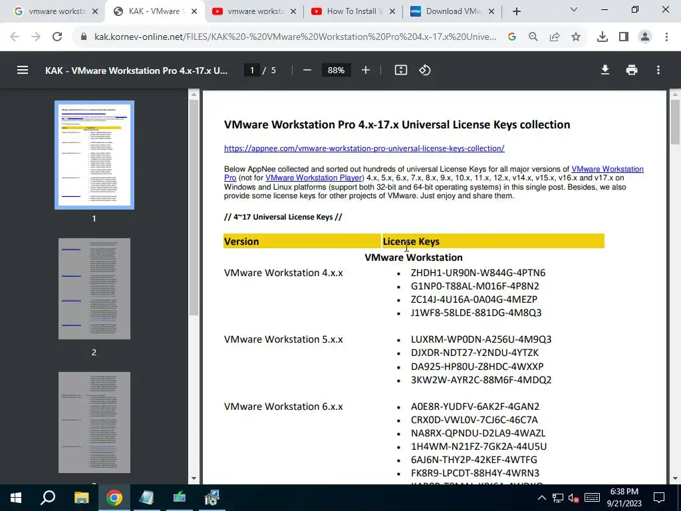Viewport: 681px width, 511px height.
Task: Click key G1NP0-T88AL-M016F-4P8N2
Action: tap(475, 286)
